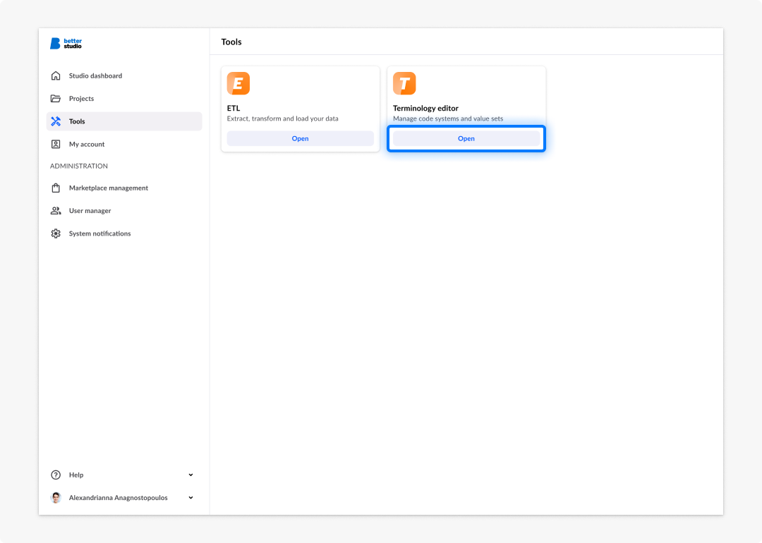Image resolution: width=762 pixels, height=543 pixels.
Task: Select Tools in the sidebar
Action: pos(124,121)
